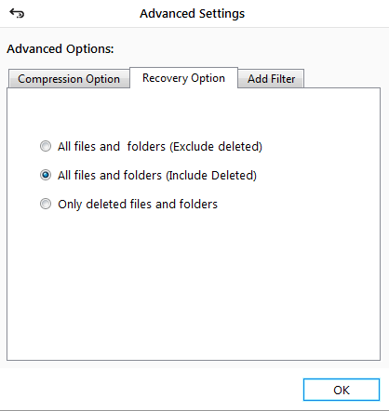The image size is (389, 411).
Task: Confirm settings with the OK button
Action: [342, 390]
